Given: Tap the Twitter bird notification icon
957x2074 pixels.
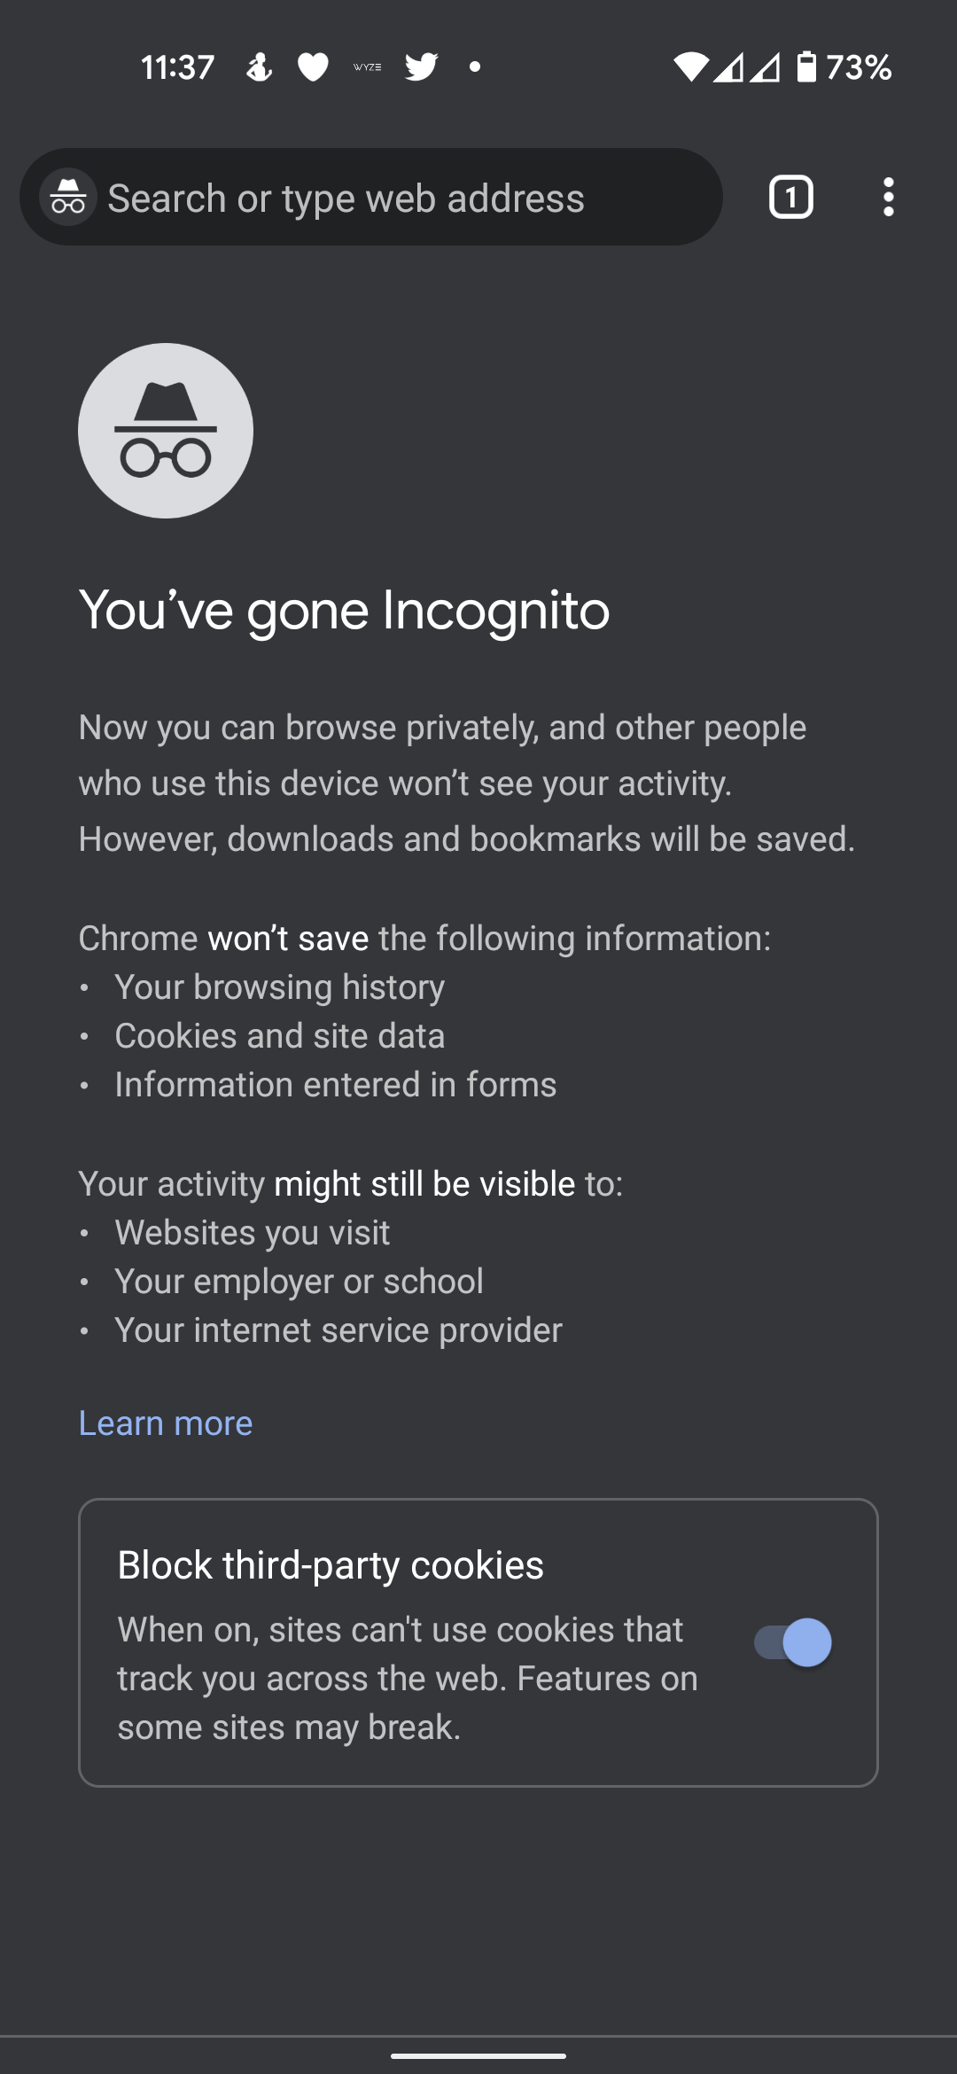Looking at the screenshot, I should [x=421, y=66].
